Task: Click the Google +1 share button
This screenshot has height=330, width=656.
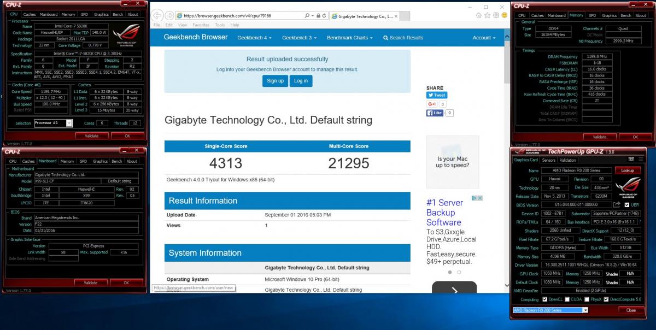Action: coord(432,104)
